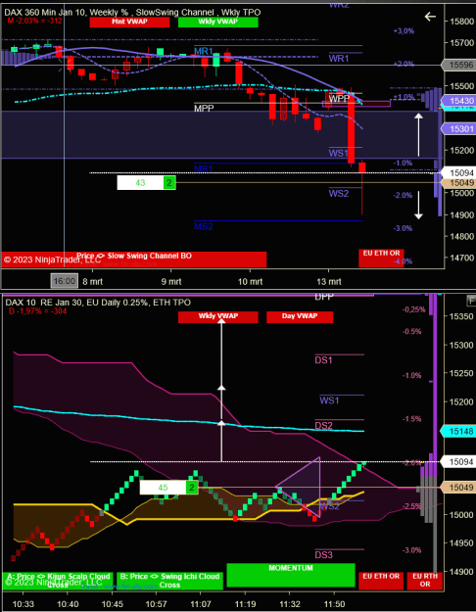
Task: Select the 15049 price marker in lower chart
Action: coord(458,487)
